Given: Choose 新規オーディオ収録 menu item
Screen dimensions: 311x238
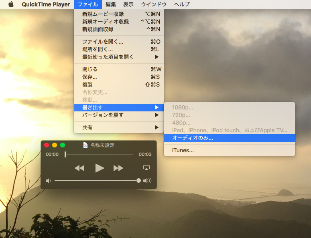Looking at the screenshot, I should click(119, 22).
